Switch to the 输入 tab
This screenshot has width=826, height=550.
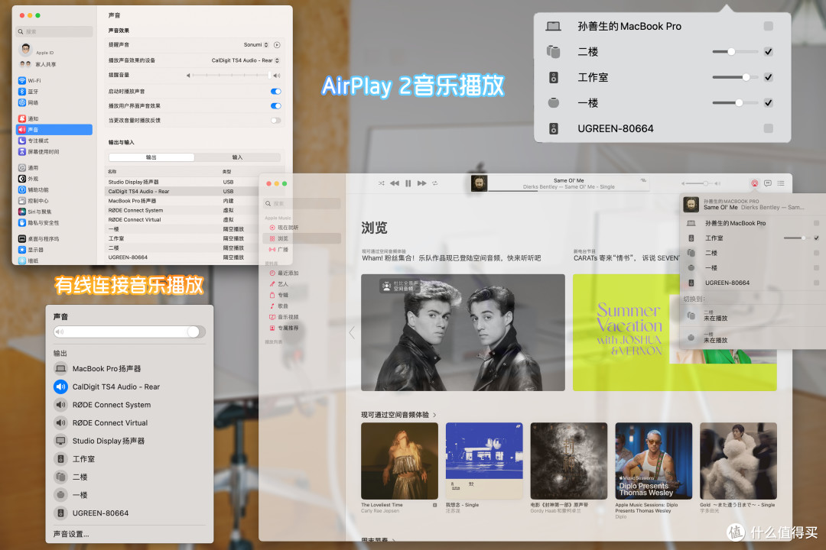click(237, 157)
